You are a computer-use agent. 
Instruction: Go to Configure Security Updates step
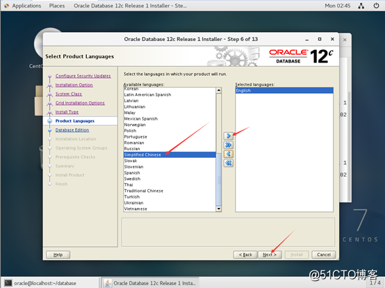tap(83, 76)
